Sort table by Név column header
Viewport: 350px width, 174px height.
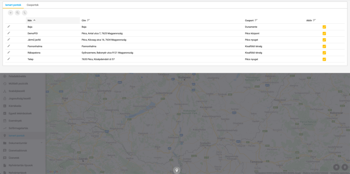click(30, 20)
